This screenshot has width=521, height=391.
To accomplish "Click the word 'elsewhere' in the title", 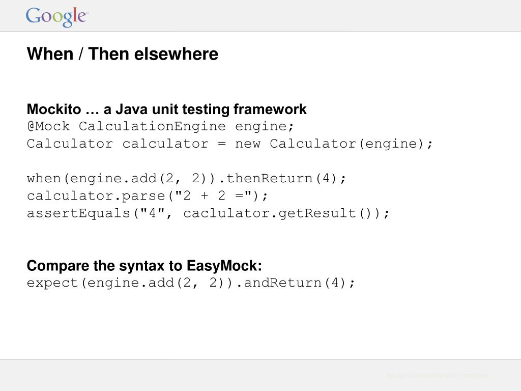I will tap(176, 54).
